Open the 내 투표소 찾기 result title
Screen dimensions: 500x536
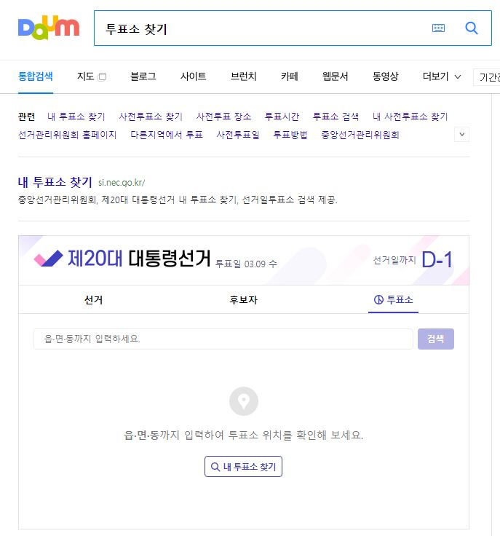[x=55, y=182]
